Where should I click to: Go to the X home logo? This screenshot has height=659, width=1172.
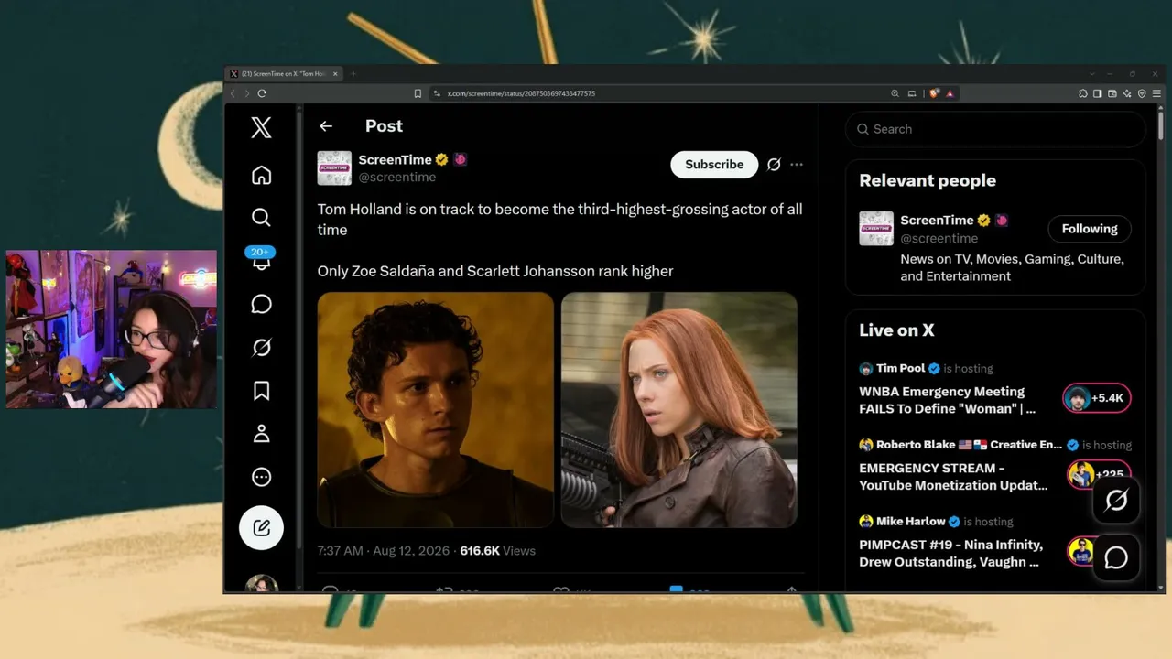tap(261, 127)
